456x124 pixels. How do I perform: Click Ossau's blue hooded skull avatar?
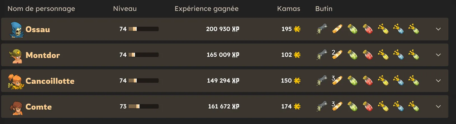[x=16, y=29]
